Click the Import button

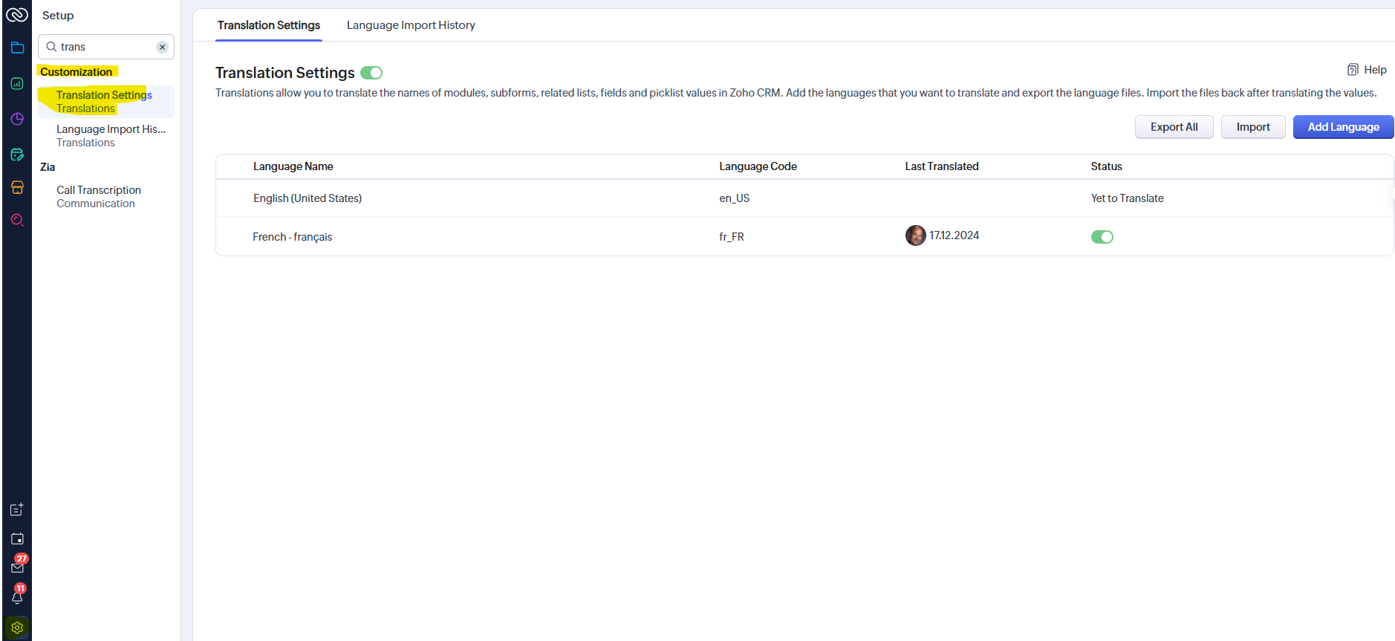click(x=1252, y=127)
